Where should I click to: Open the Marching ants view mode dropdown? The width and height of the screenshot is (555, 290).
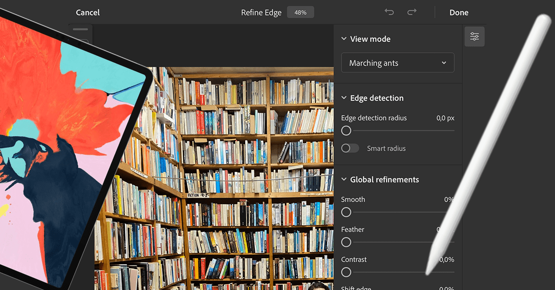[x=397, y=62]
